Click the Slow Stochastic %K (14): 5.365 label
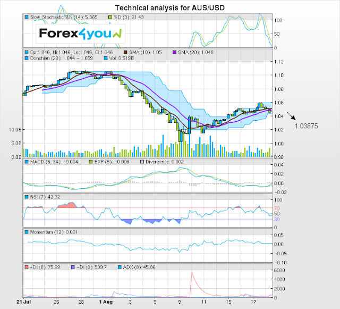The height and width of the screenshot is (309, 340). coord(64,17)
